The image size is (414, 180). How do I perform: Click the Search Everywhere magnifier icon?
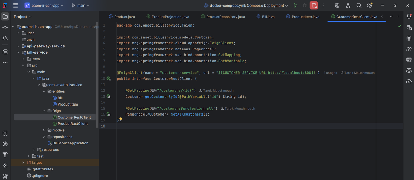[359, 6]
